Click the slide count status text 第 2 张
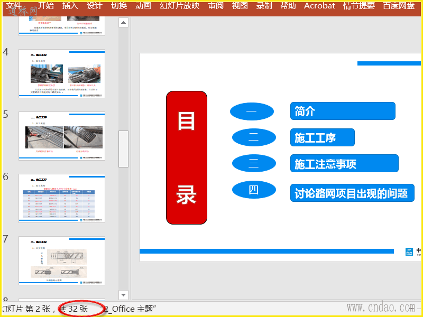This screenshot has height=317, width=423. click(x=38, y=309)
